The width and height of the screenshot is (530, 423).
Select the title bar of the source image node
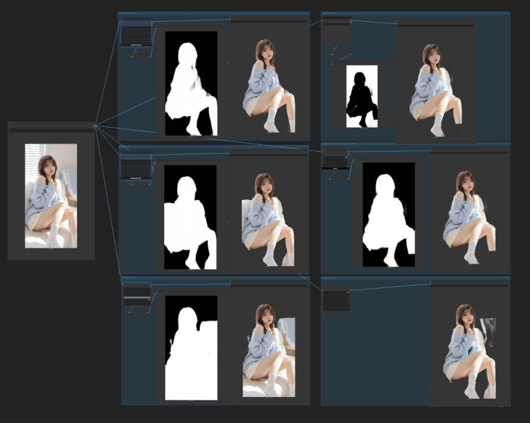tap(51, 124)
